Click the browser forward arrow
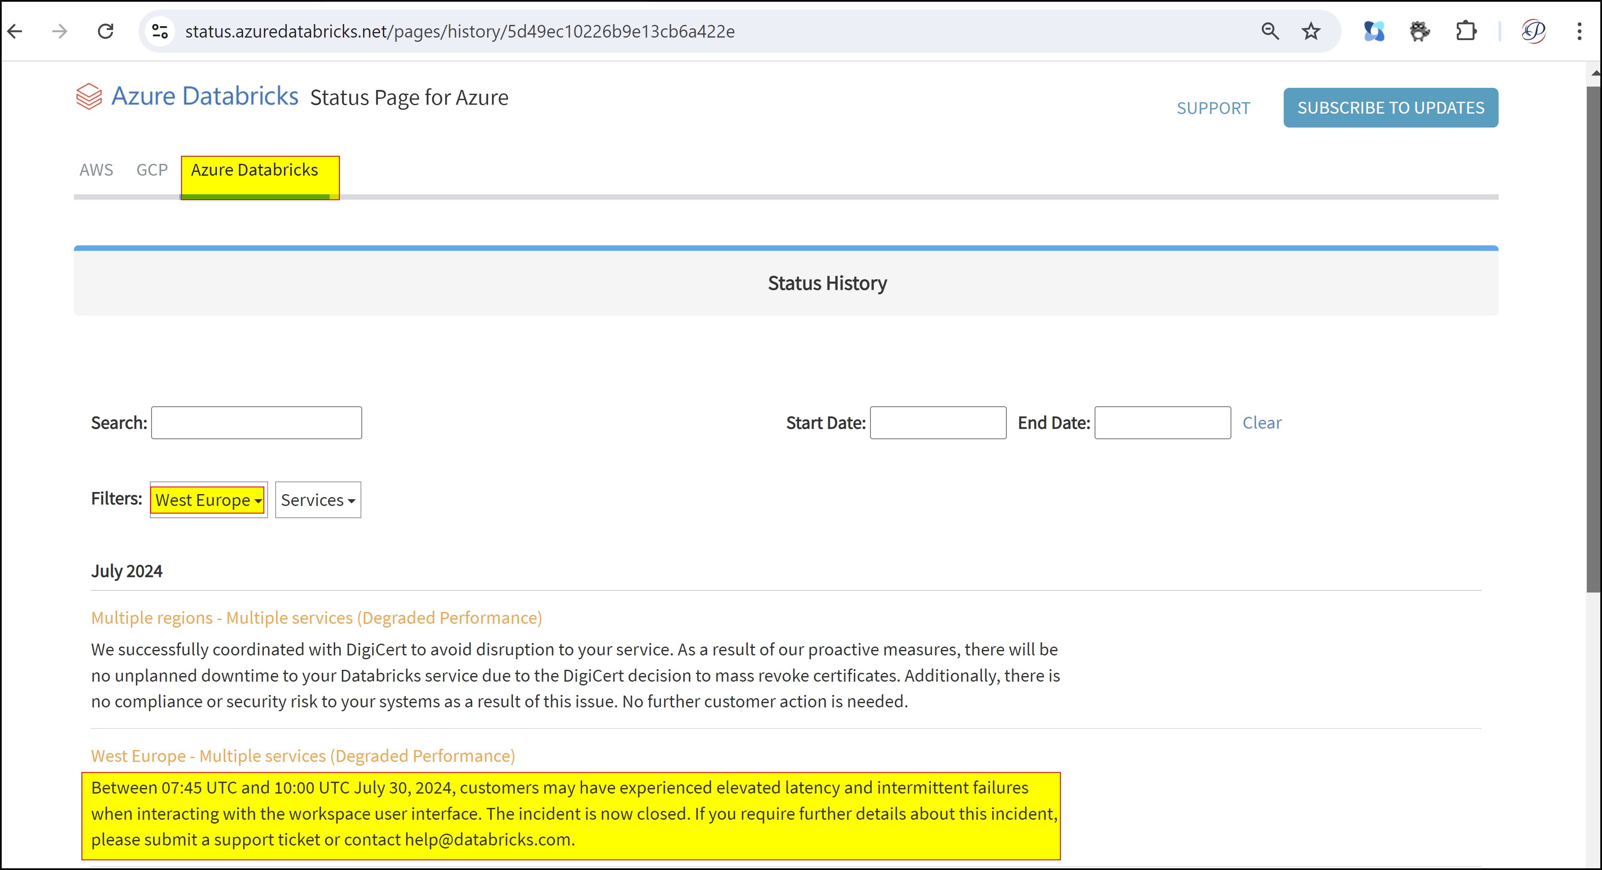The height and width of the screenshot is (870, 1602). click(x=60, y=31)
